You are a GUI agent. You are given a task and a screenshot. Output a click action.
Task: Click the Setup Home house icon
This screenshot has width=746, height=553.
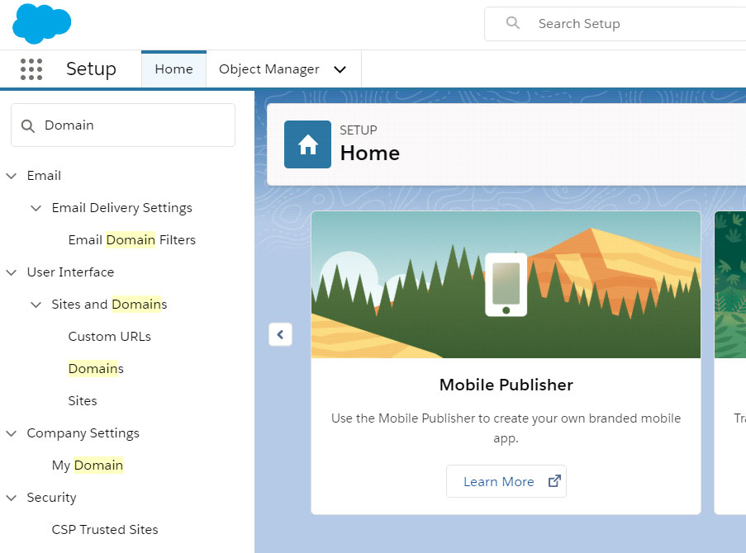307,144
